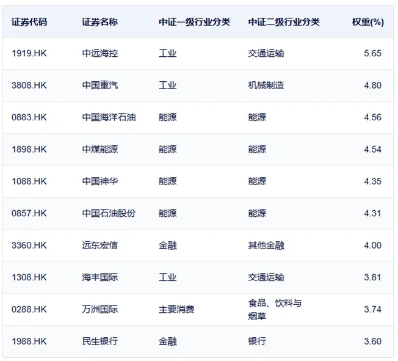Click second-level 能源 in 中国石油股份 row

tap(257, 213)
